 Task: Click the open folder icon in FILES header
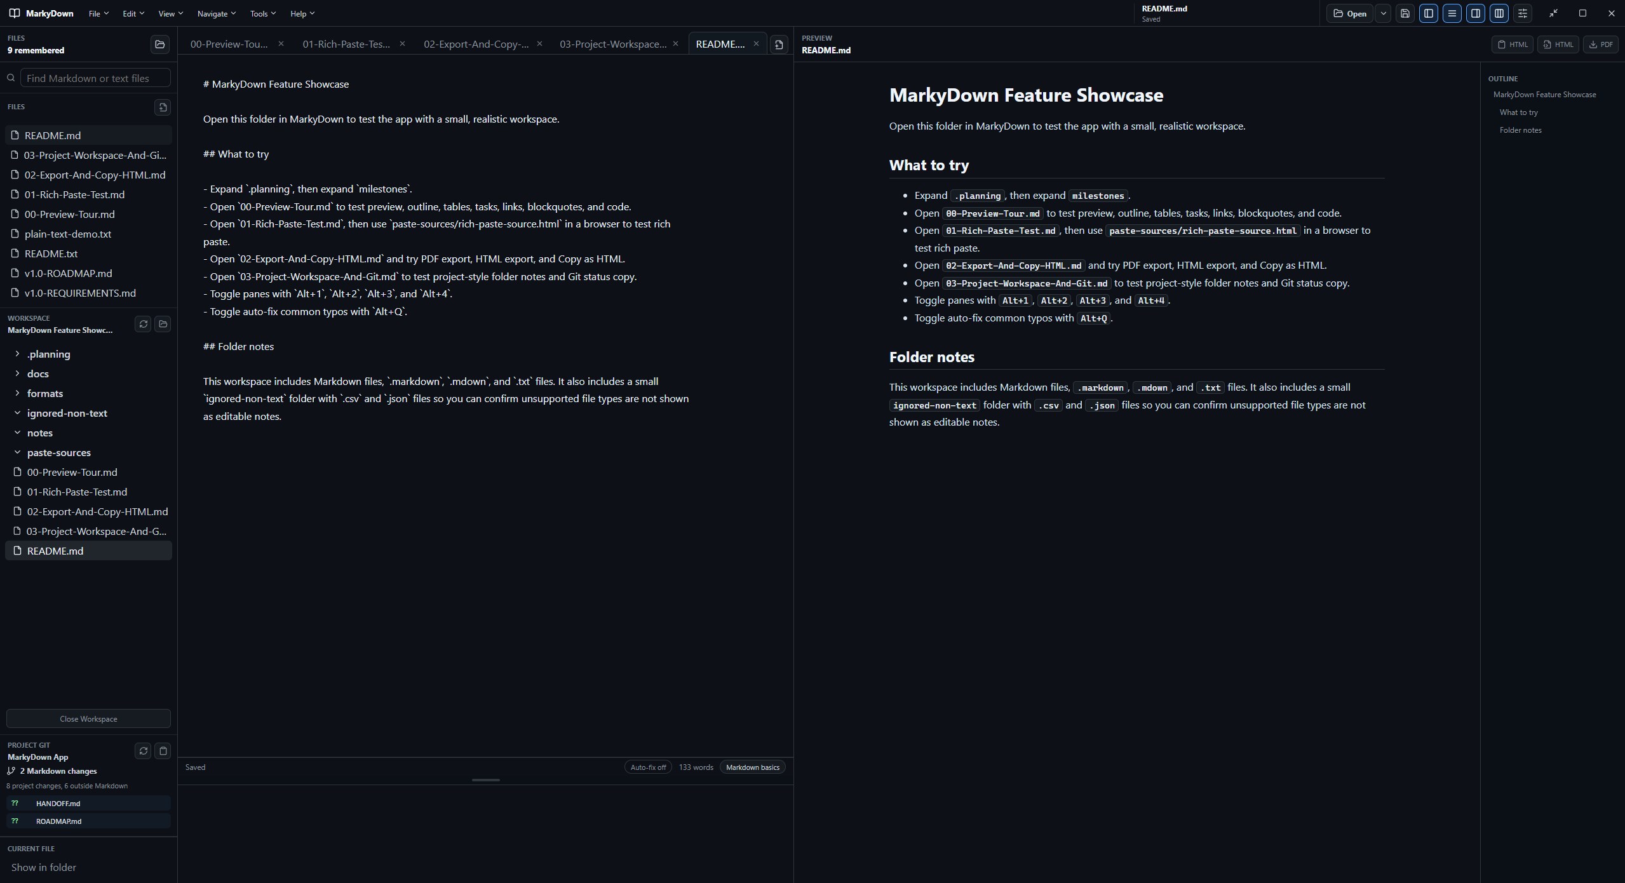pos(160,44)
